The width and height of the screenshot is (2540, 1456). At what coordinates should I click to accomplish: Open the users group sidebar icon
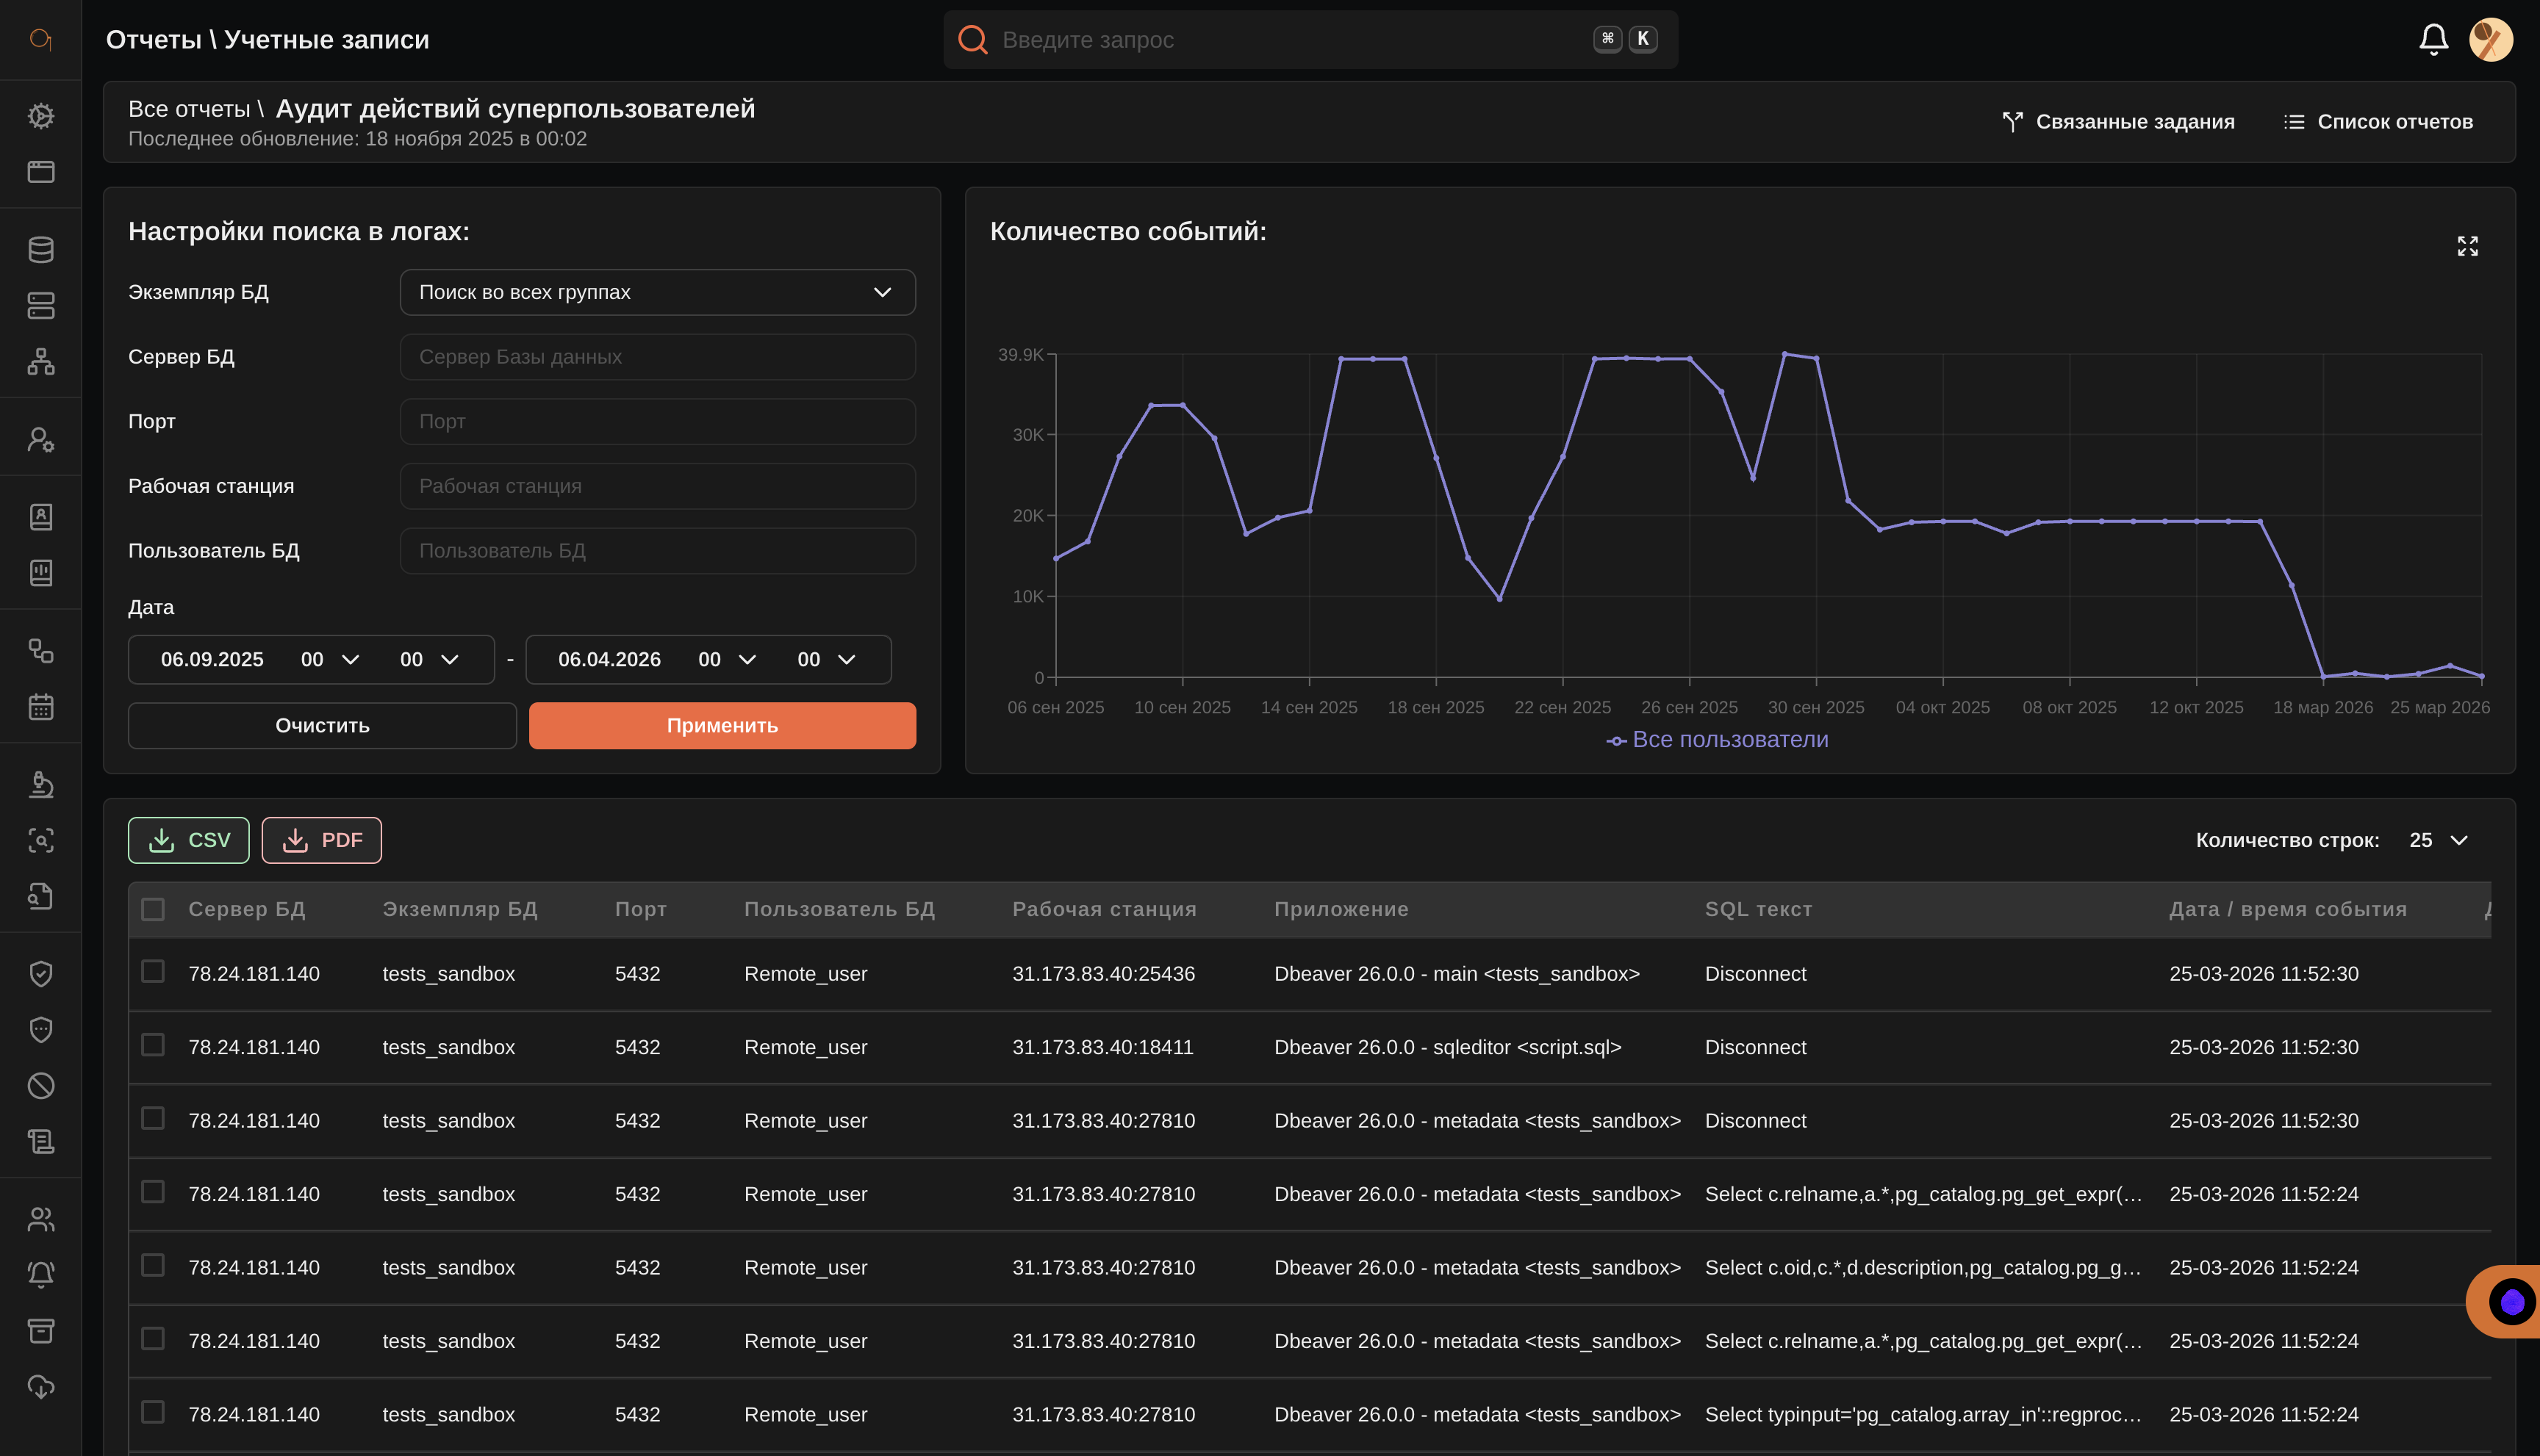pyautogui.click(x=41, y=1219)
